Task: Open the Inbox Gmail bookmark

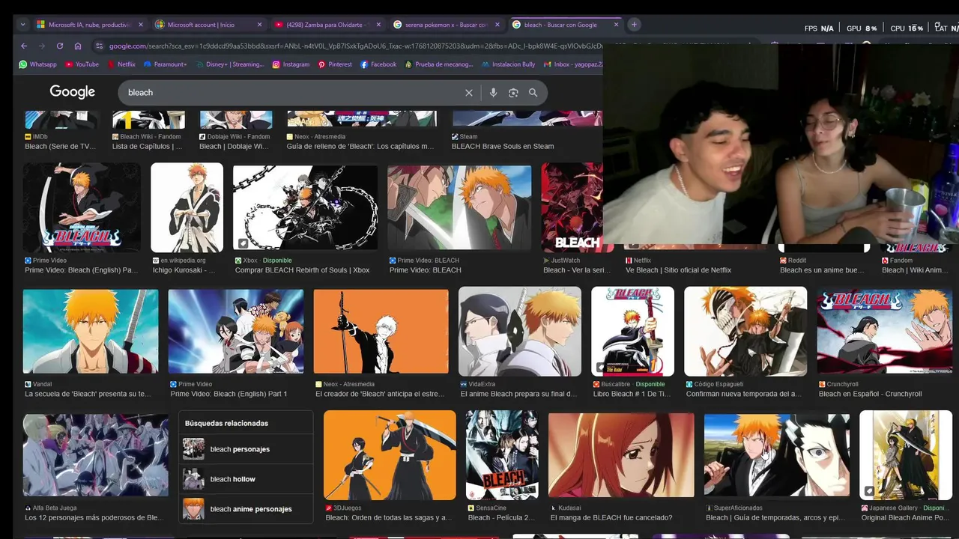Action: click(x=573, y=64)
